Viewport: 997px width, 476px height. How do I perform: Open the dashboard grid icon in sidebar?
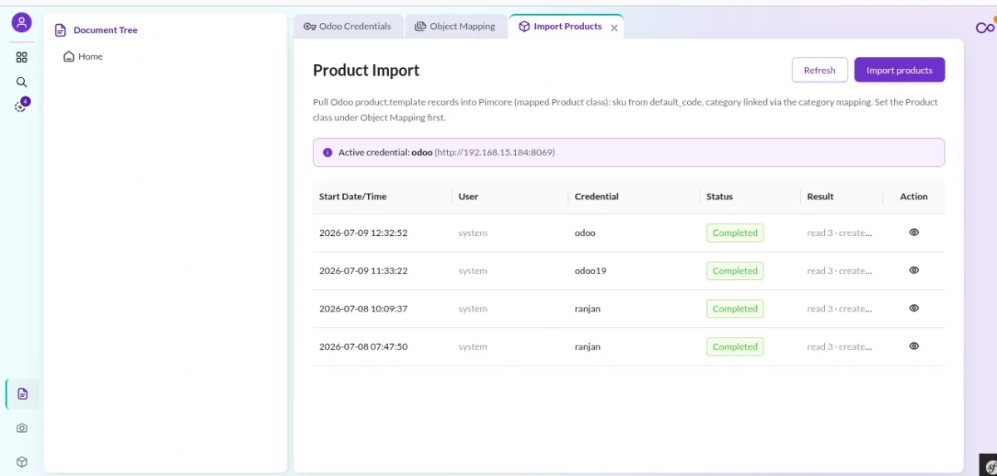point(22,57)
